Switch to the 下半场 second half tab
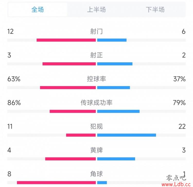Screen dimensions: 193x187 (x=155, y=10)
